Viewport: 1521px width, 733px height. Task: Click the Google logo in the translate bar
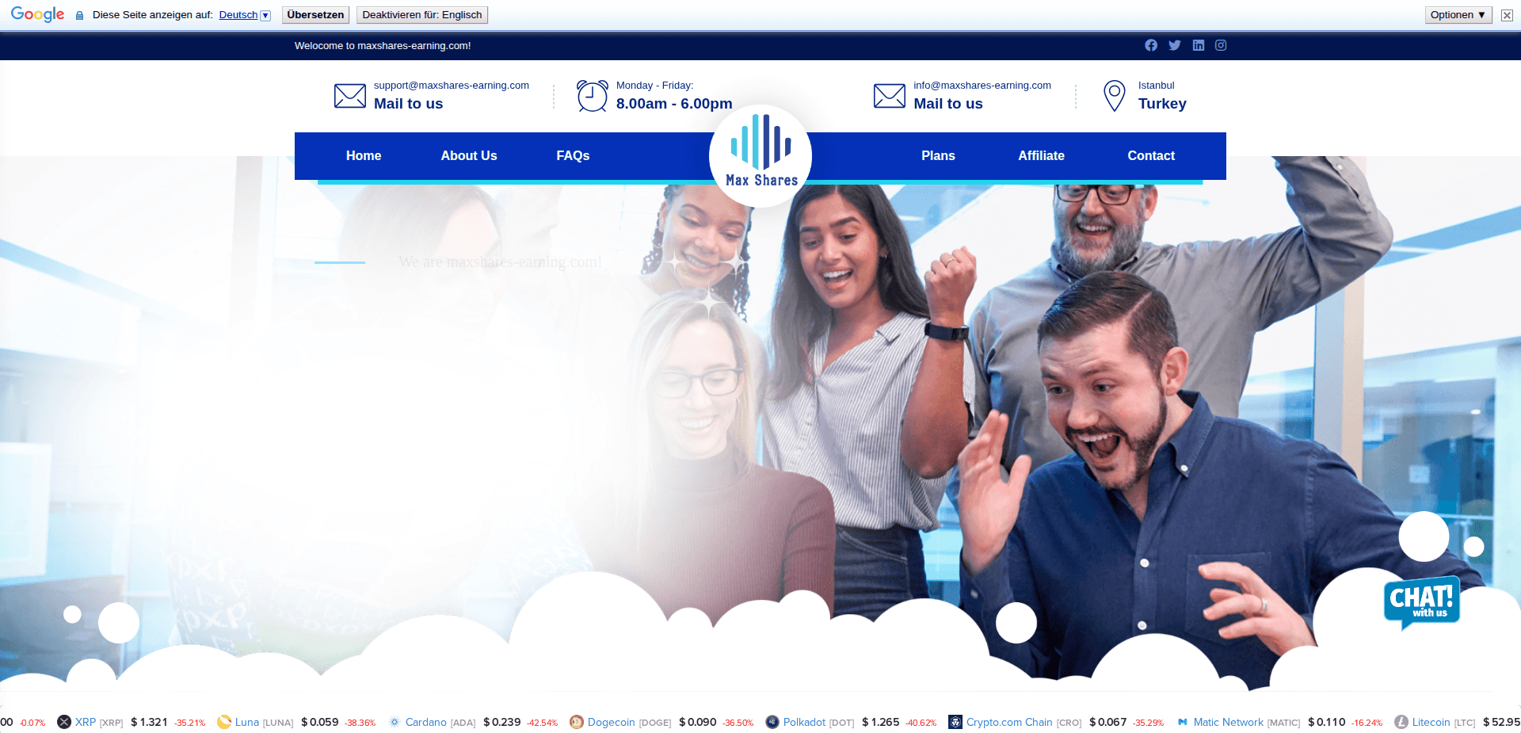click(36, 13)
